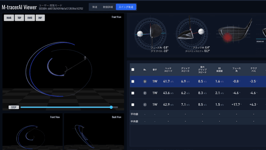The width and height of the screenshot is (266, 150).
Task: Click the M-tracerAI Viewer title
Action: 19,7
